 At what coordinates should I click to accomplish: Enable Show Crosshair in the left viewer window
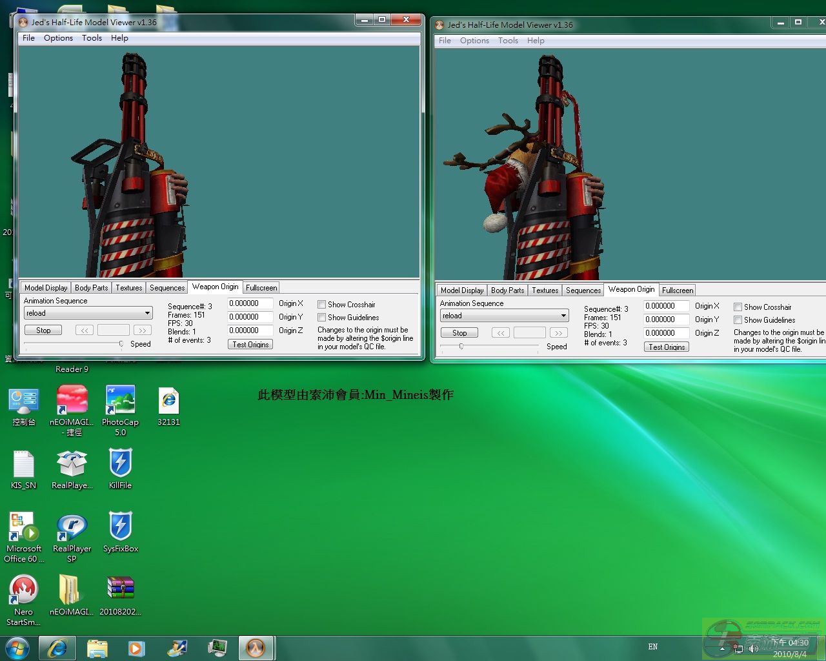[321, 305]
